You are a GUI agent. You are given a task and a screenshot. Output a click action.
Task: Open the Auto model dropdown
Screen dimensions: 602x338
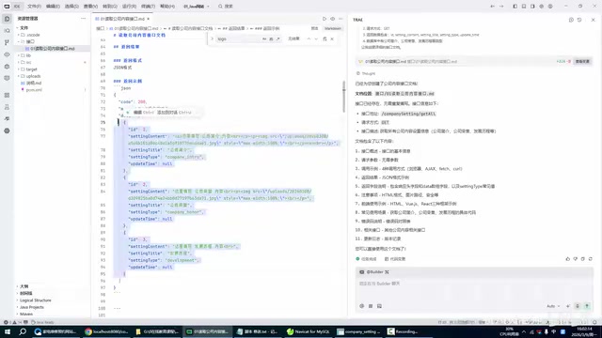pyautogui.click(x=553, y=306)
